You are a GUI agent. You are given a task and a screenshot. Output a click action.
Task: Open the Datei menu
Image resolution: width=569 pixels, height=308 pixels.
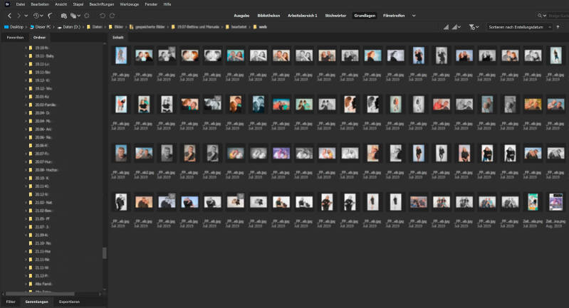click(x=21, y=4)
